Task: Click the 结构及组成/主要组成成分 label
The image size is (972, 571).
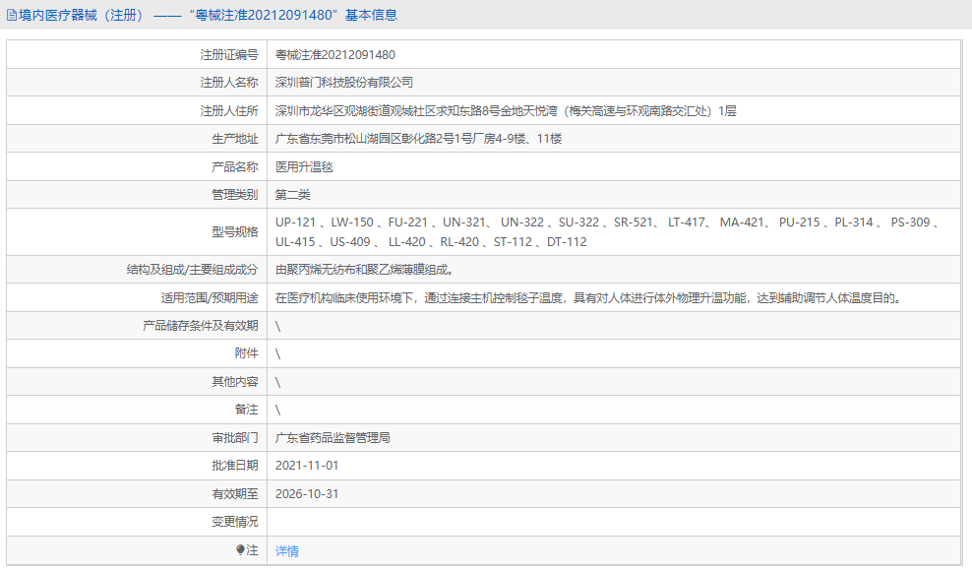Action: click(192, 270)
